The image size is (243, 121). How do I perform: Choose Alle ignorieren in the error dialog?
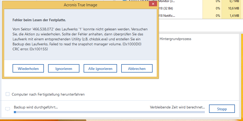(x=100, y=69)
